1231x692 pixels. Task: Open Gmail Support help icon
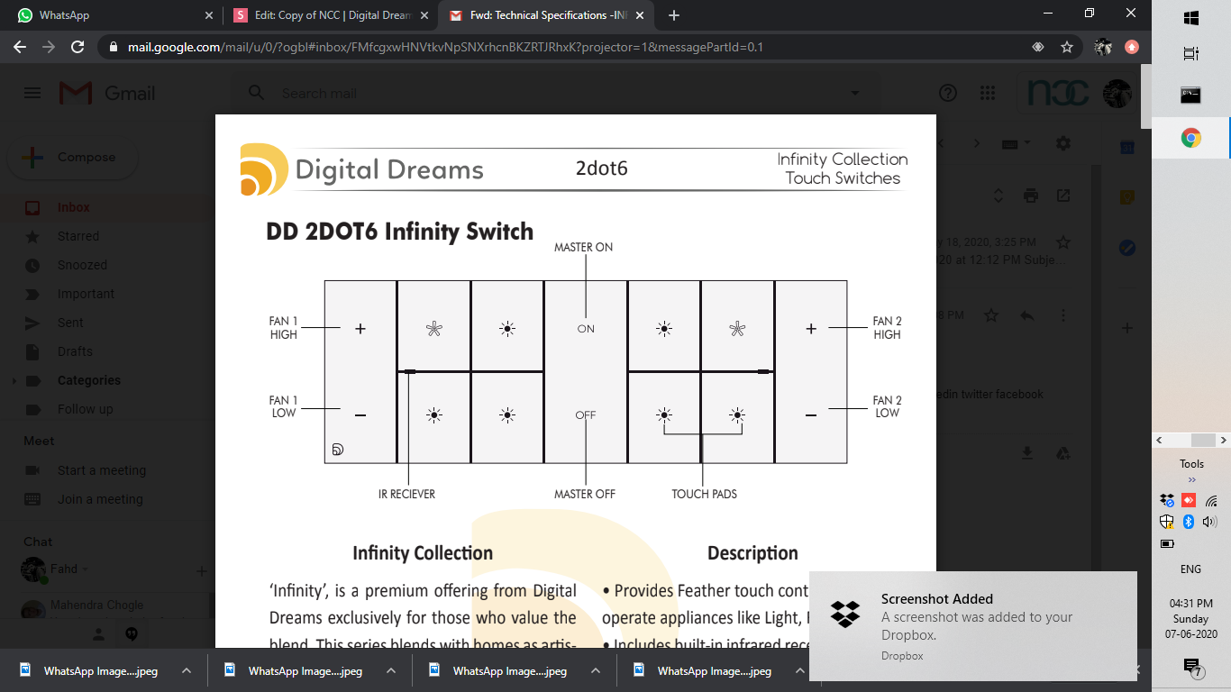(947, 93)
